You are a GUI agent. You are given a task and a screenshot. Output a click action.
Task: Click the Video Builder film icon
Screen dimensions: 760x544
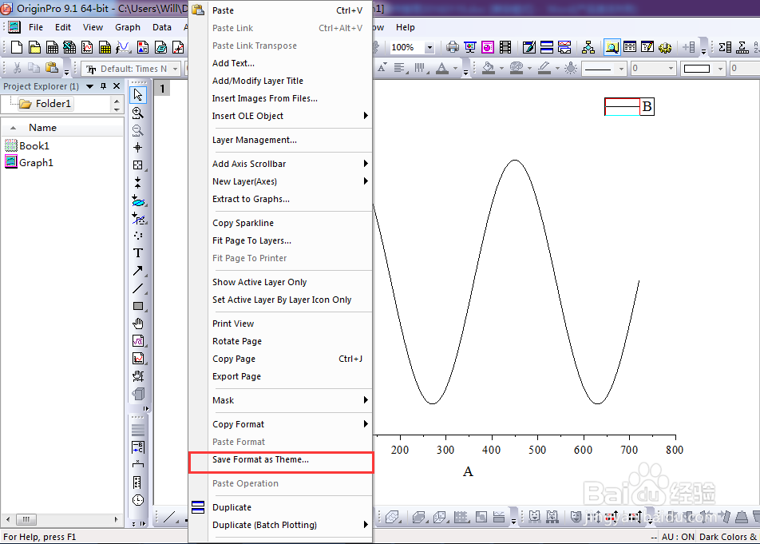click(505, 47)
